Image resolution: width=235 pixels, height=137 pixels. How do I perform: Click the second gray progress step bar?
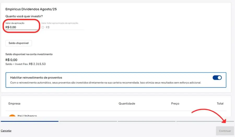tap(88, 121)
